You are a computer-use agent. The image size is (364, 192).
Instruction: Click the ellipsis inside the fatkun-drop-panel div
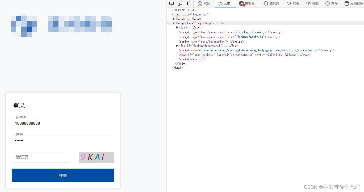click(x=226, y=46)
